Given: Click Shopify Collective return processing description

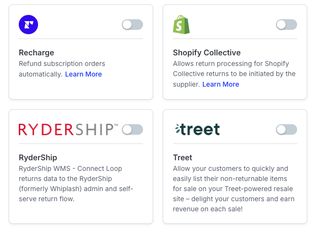Looking at the screenshot, I should 234,74.
